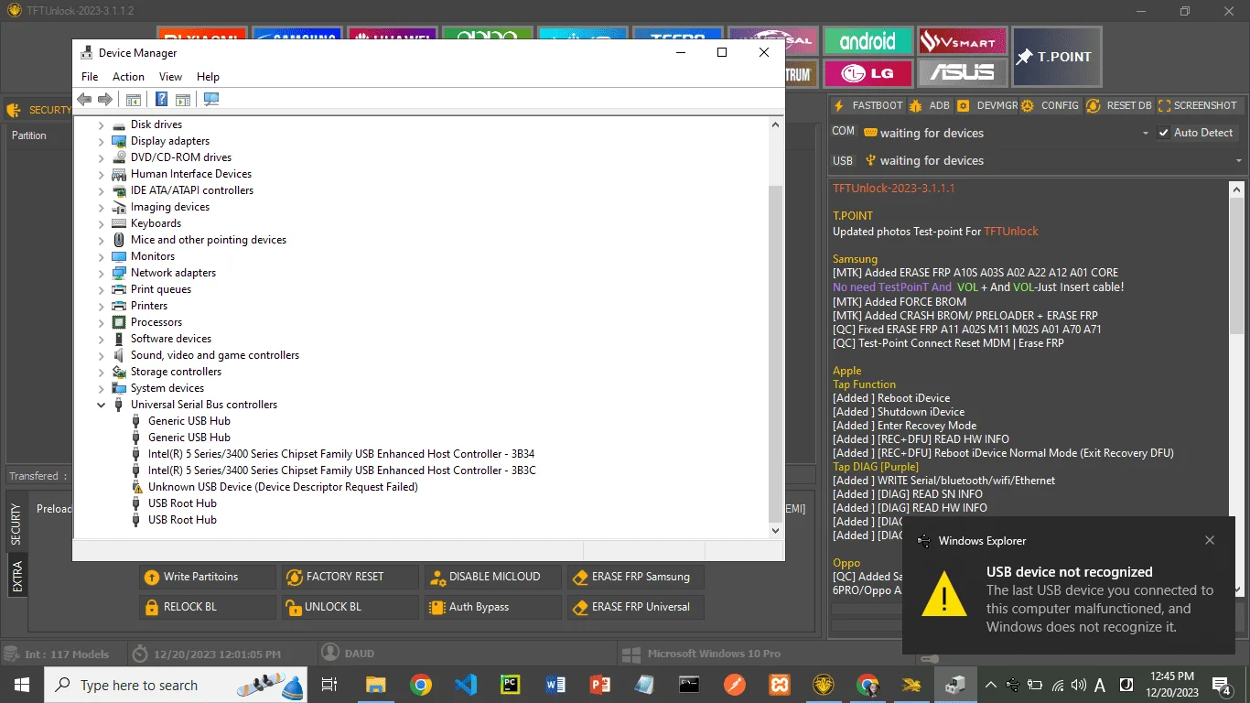This screenshot has height=703, width=1250.
Task: Expand the Network adapters node
Action: click(101, 273)
